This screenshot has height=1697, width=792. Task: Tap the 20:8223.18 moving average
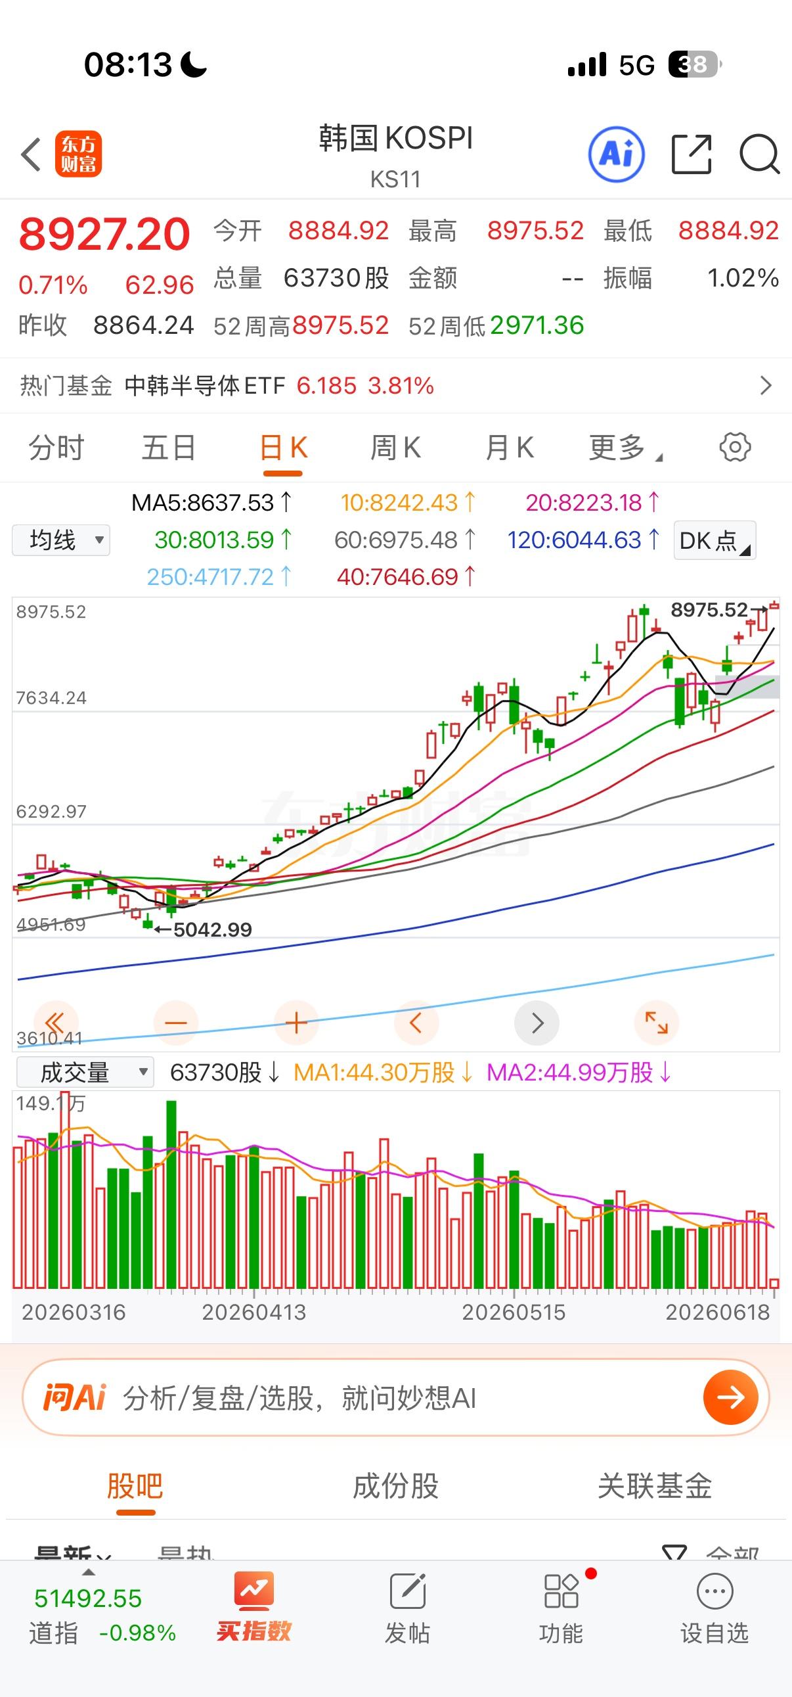(x=592, y=503)
